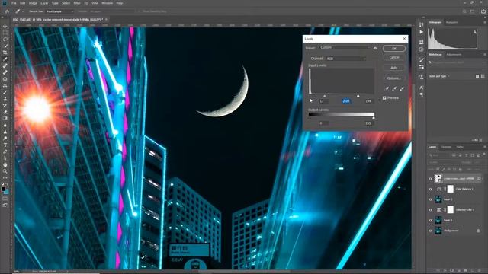Screen dimensions: 488x274
Task: Hide the Layer 2 layer
Action: (430, 199)
